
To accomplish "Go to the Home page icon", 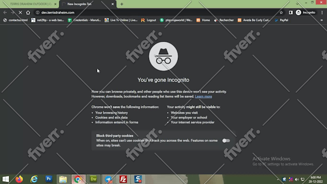I will (x=28, y=12).
